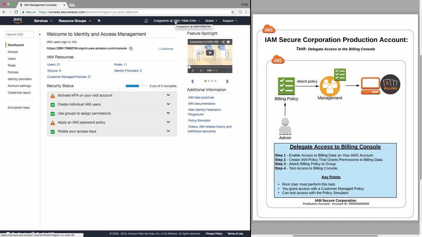Click the green check beside Rotate access keys
The width and height of the screenshot is (422, 237).
(53, 132)
